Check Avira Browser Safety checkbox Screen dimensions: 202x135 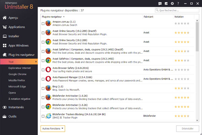43,70
